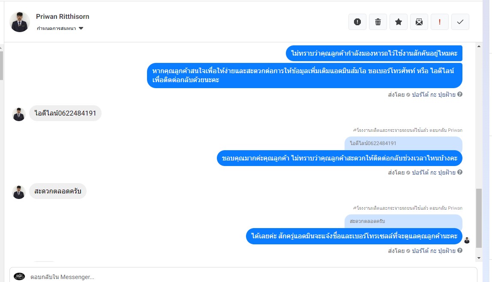Image resolution: width=492 pixels, height=282 pixels.
Task: Click the chat scrollbar down arrow
Action: [x=479, y=258]
